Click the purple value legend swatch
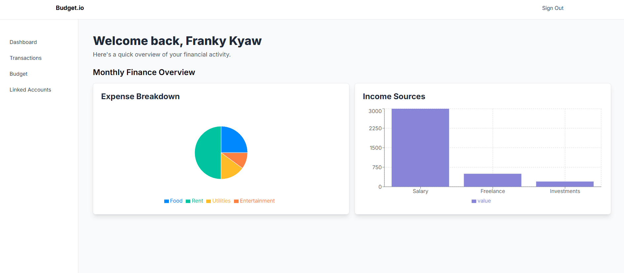The height and width of the screenshot is (273, 624). point(474,201)
